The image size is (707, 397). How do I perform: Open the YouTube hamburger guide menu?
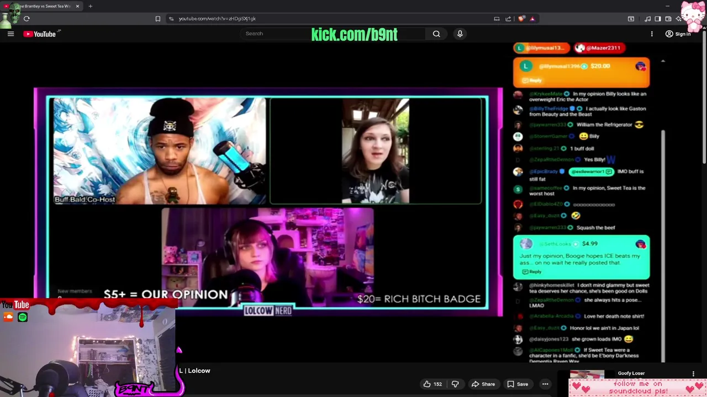point(10,34)
